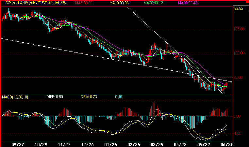Select the 06/20 date marker
Viewport: 249px width, 147px height.
pos(227,144)
